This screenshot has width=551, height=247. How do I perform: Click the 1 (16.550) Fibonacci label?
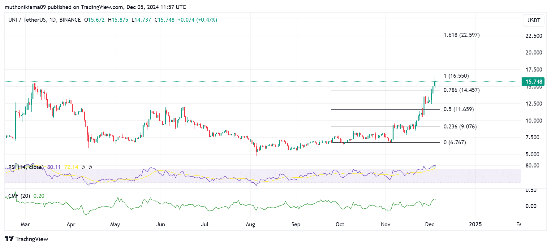(456, 76)
